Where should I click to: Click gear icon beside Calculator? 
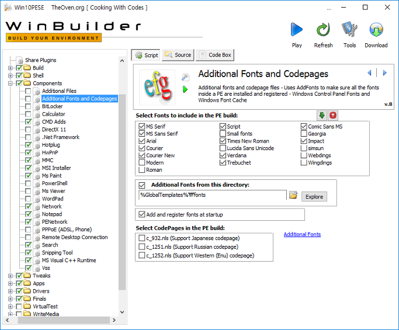[37, 114]
